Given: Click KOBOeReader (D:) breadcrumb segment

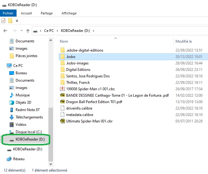Looking at the screenshot, I should [75, 31].
